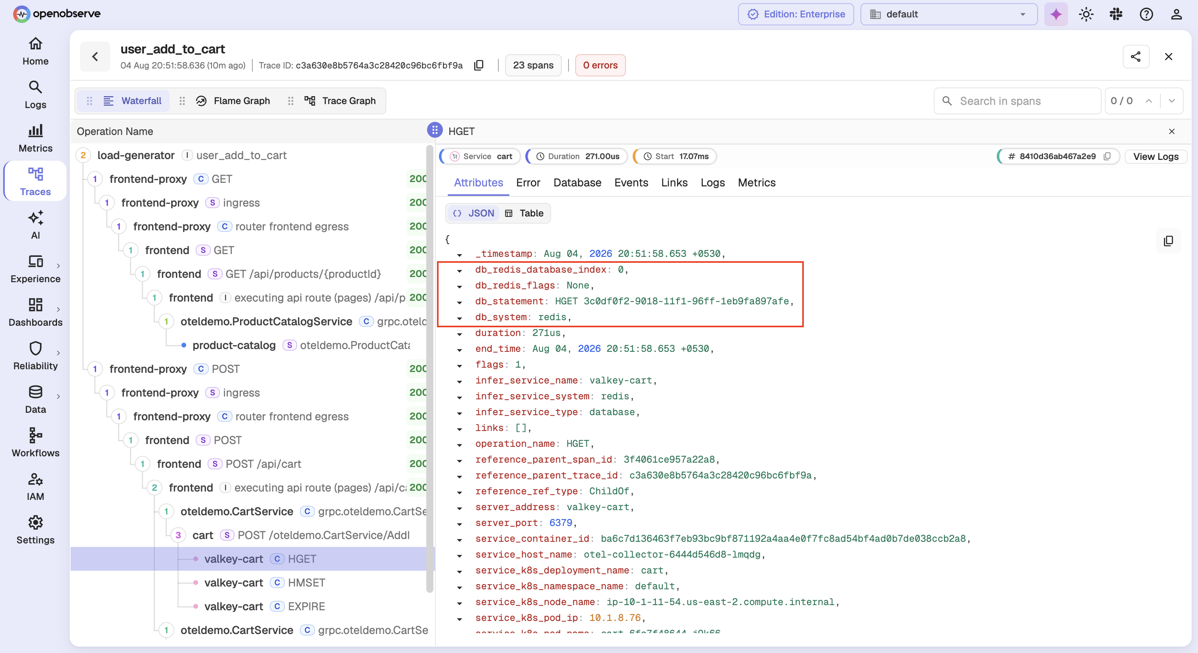Click the Duration 271.00us chip
This screenshot has width=1198, height=653.
(x=577, y=156)
